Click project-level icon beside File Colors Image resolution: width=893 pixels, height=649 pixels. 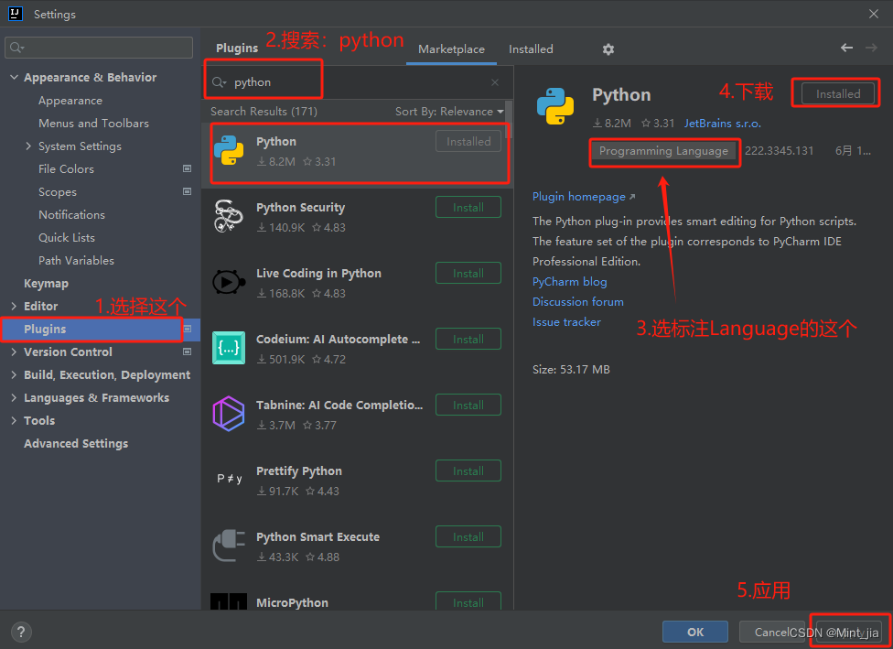click(187, 168)
